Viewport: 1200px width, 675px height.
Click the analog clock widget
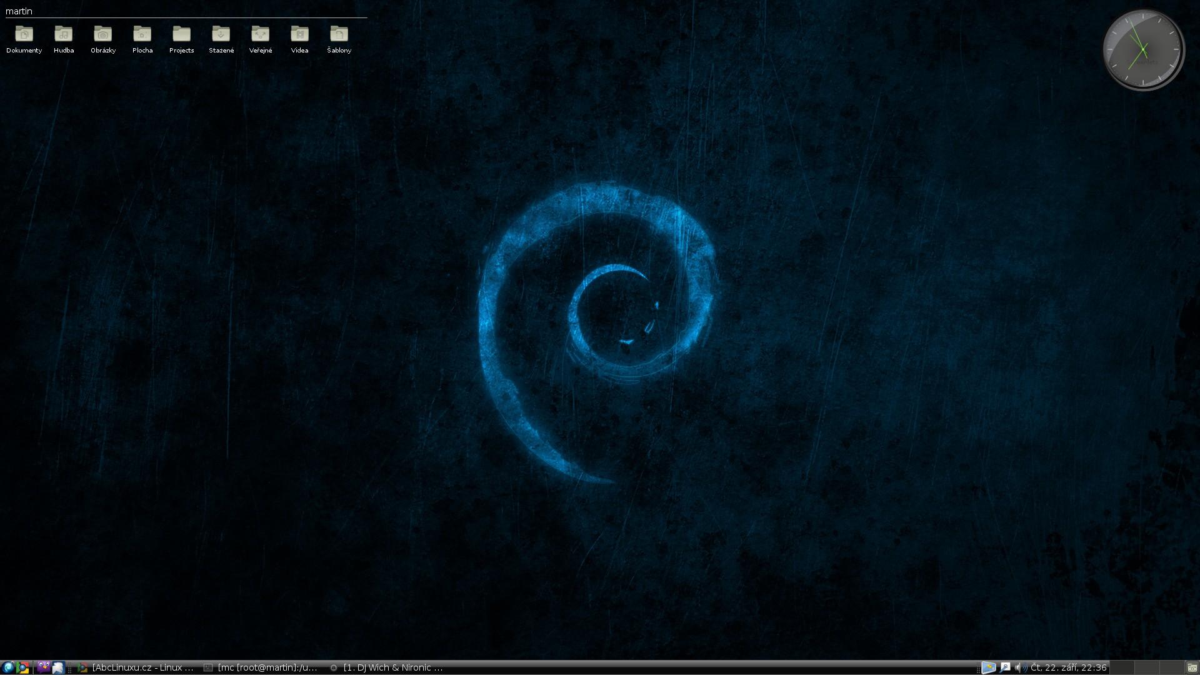pos(1143,50)
